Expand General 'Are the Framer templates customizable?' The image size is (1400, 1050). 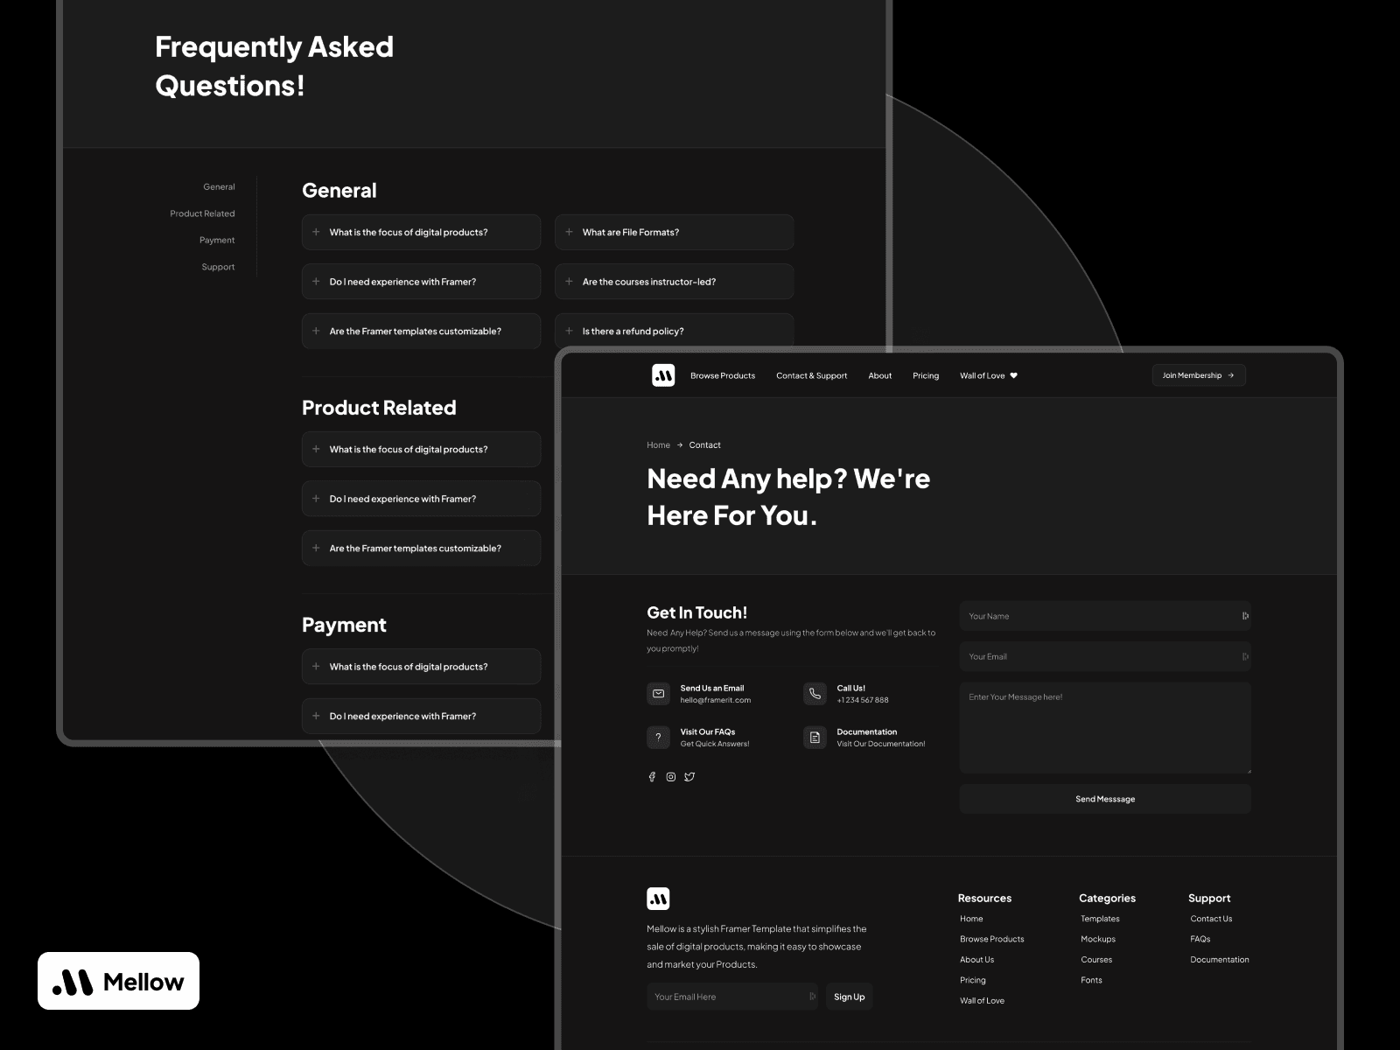[x=421, y=332]
